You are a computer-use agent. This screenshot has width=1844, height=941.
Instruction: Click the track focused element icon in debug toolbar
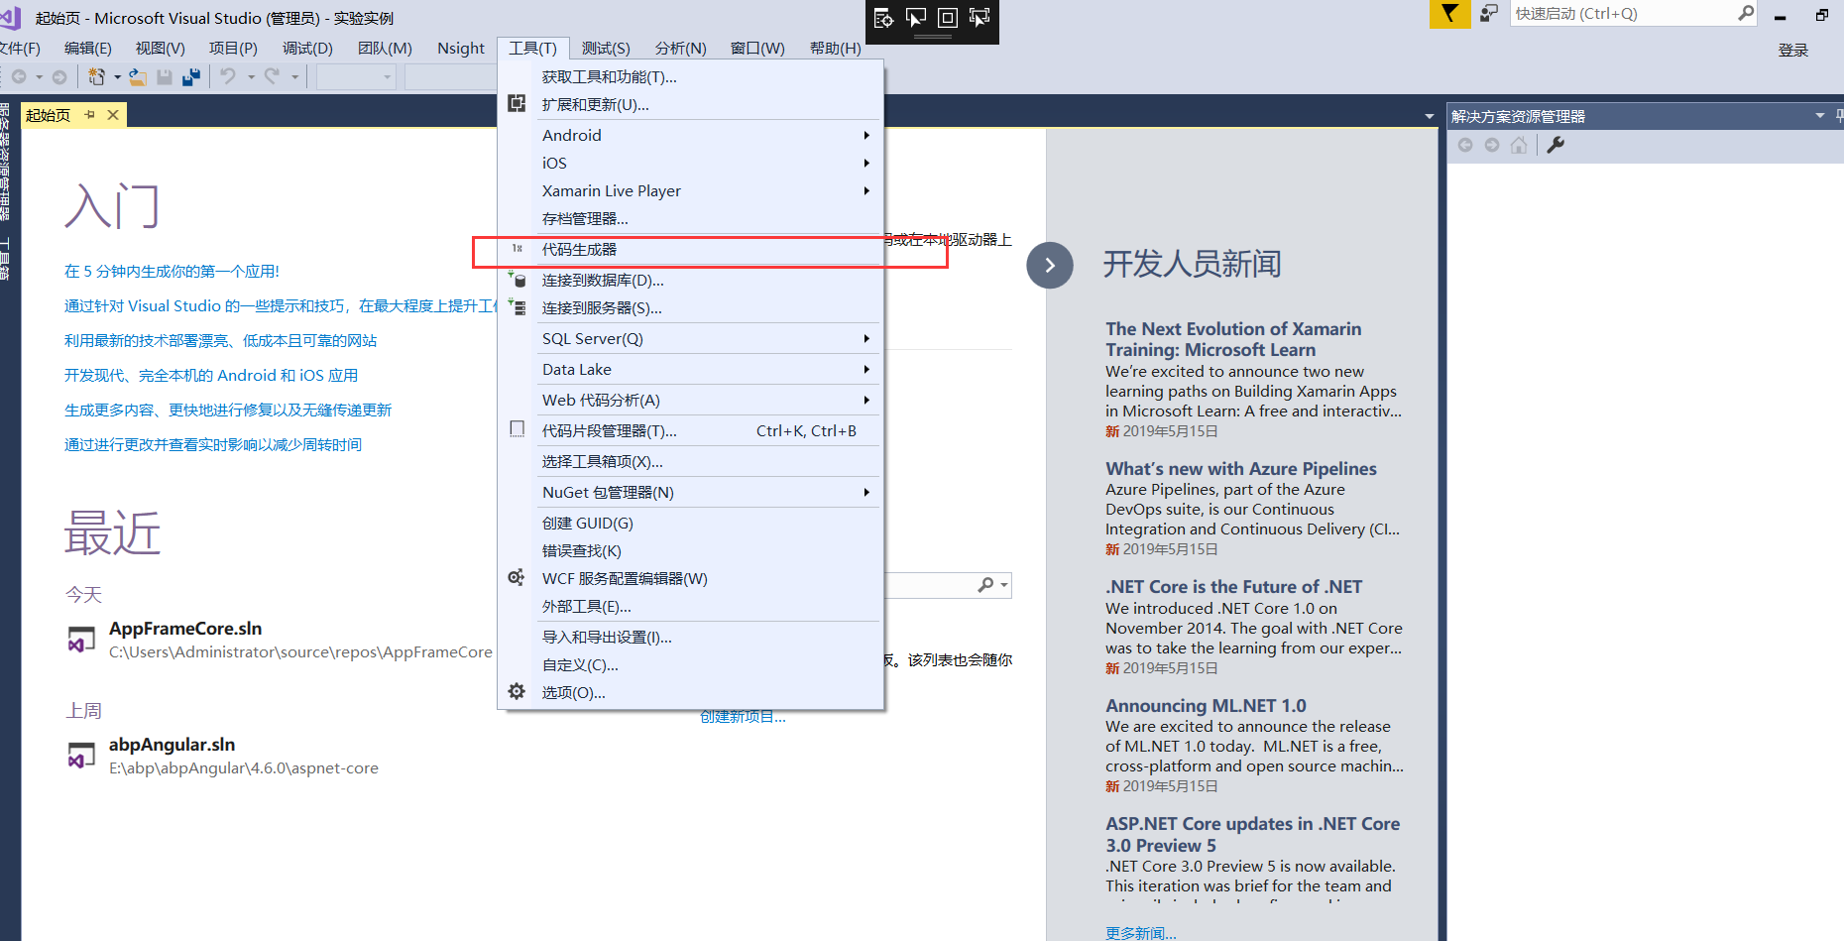(x=980, y=18)
